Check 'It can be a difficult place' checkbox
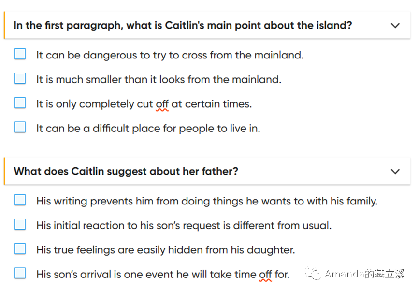This screenshot has height=292, width=418. point(20,127)
